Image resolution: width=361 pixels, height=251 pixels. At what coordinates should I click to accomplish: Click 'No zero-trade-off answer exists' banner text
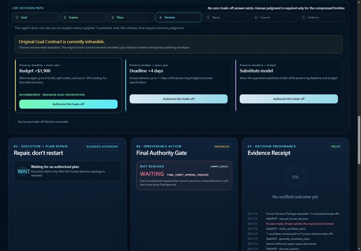(x=276, y=9)
